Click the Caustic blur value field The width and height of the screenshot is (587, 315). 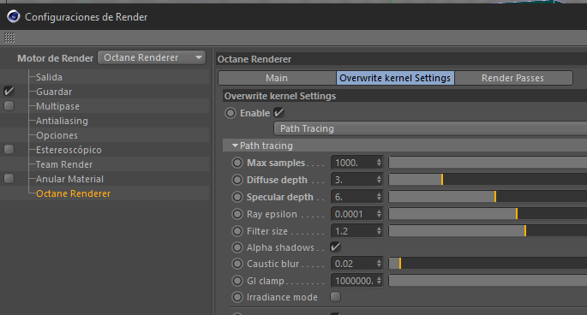(x=353, y=264)
